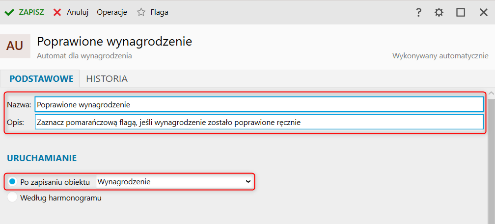
Task: Click the ZAPISZ save button label
Action: 31,12
